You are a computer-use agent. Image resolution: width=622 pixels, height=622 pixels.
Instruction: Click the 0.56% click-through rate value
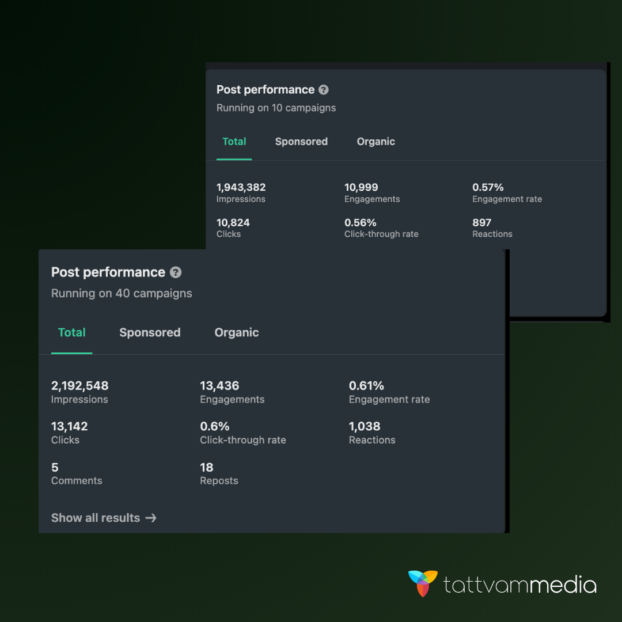coord(360,222)
